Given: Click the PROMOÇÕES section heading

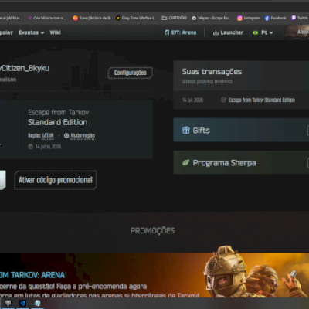Looking at the screenshot, I should (x=153, y=230).
